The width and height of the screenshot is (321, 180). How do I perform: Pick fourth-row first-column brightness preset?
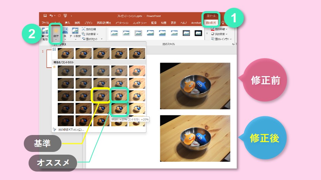pyautogui.click(x=66, y=108)
